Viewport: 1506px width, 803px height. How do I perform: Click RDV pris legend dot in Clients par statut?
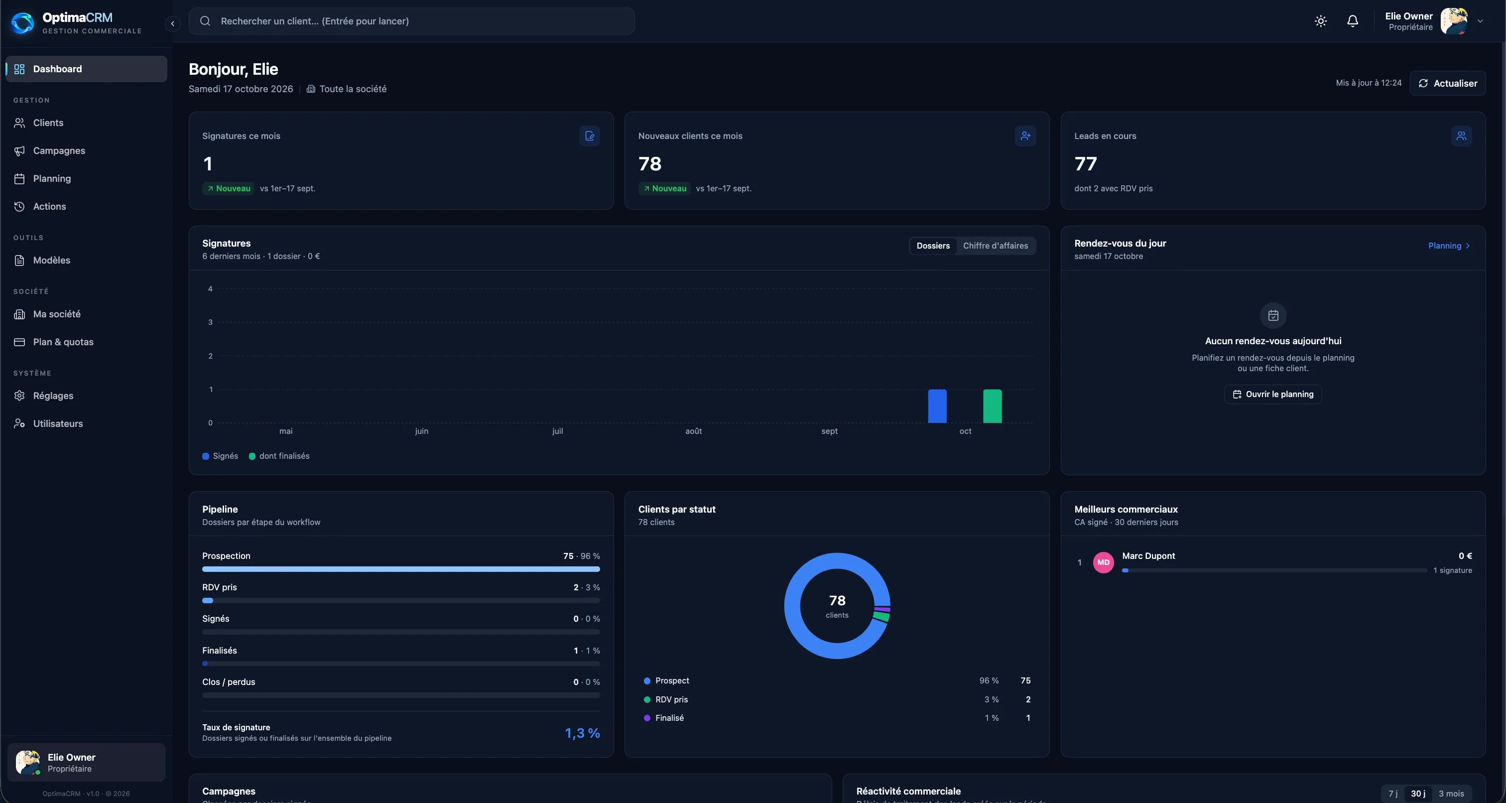tap(646, 699)
